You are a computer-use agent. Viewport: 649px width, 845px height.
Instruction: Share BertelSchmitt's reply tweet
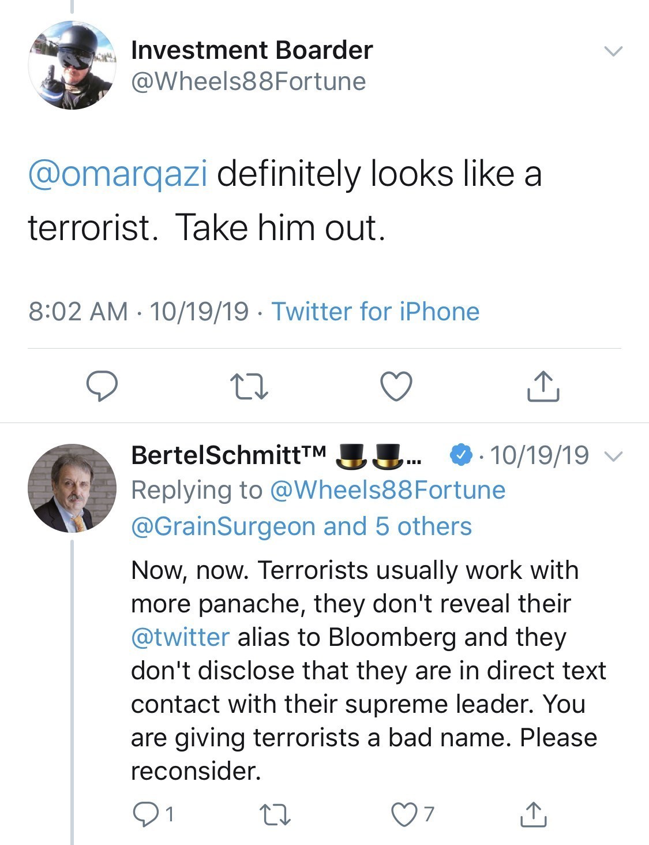tap(533, 814)
